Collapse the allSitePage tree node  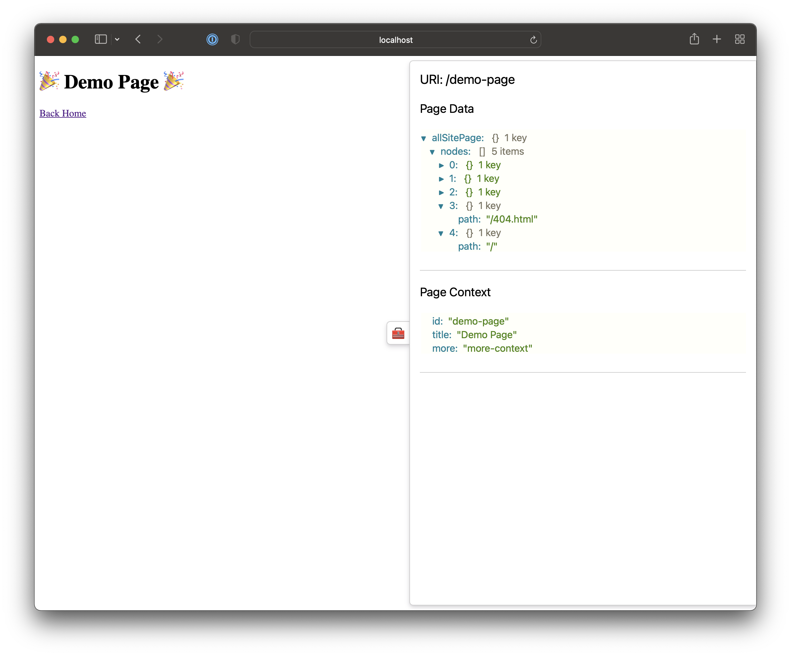pyautogui.click(x=423, y=139)
